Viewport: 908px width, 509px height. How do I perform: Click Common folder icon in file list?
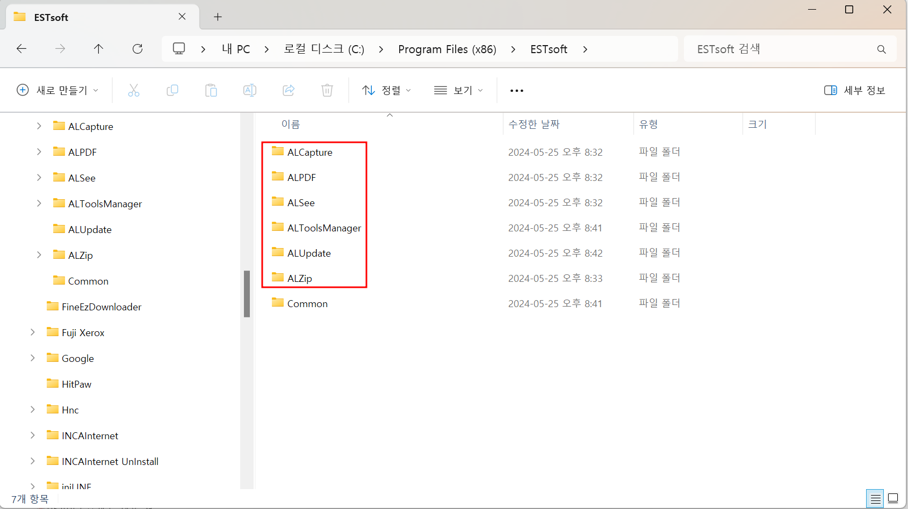click(278, 303)
